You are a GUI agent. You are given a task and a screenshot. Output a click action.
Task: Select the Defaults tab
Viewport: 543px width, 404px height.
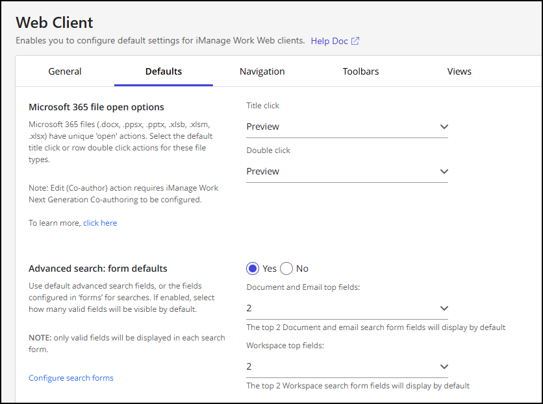(x=163, y=71)
